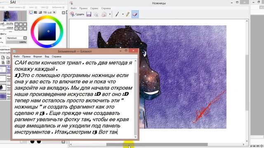Select the Pen tool in Ножницы
264x148 pixels.
tap(117, 14)
